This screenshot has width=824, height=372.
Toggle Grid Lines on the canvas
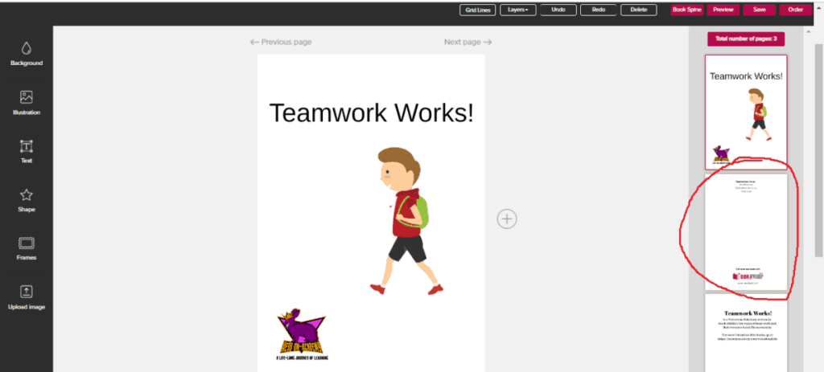pos(477,10)
